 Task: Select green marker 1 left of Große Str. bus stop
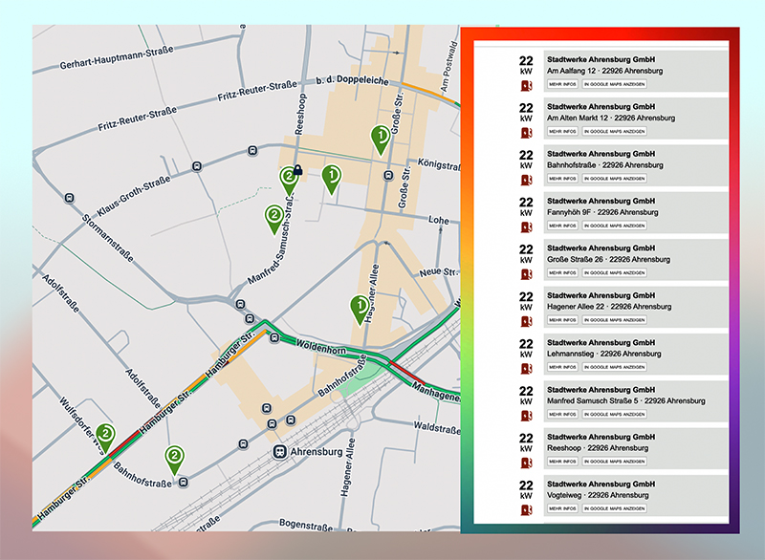click(332, 179)
